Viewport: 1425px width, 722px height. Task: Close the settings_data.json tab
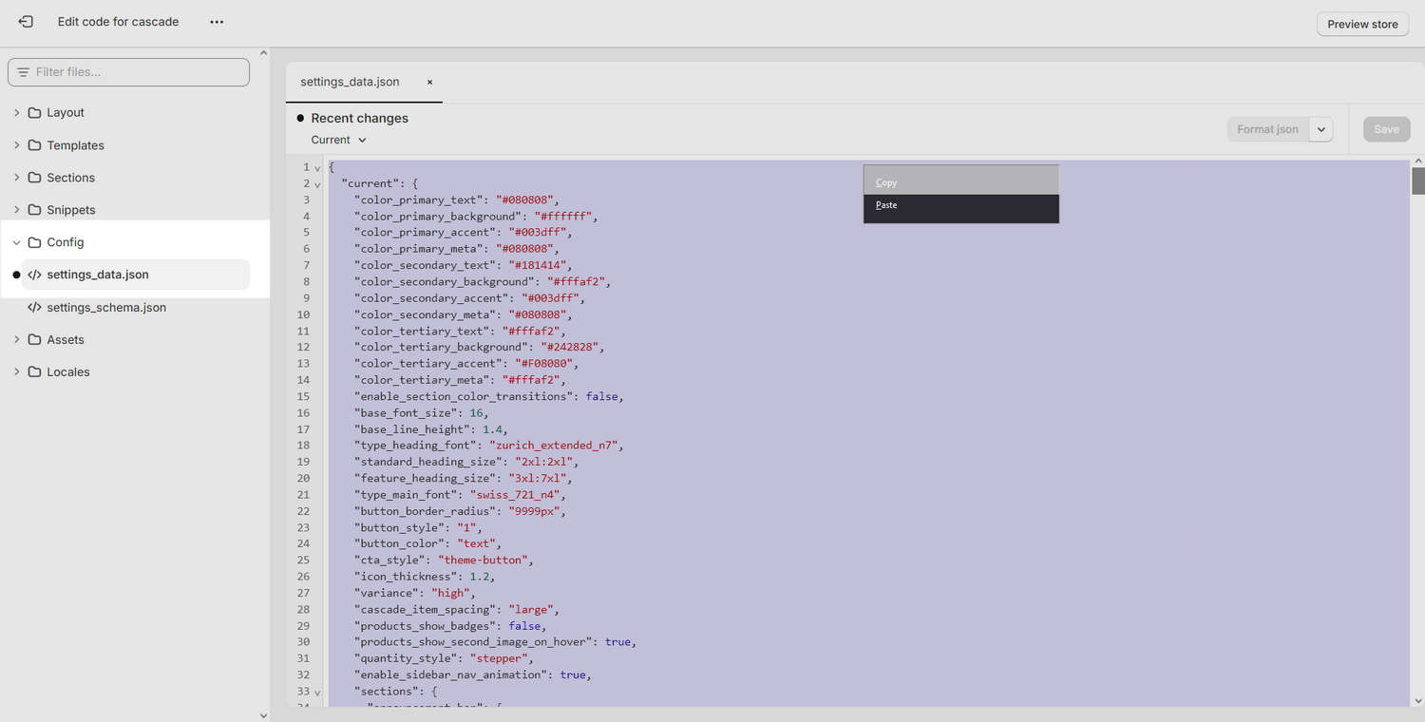[429, 83]
